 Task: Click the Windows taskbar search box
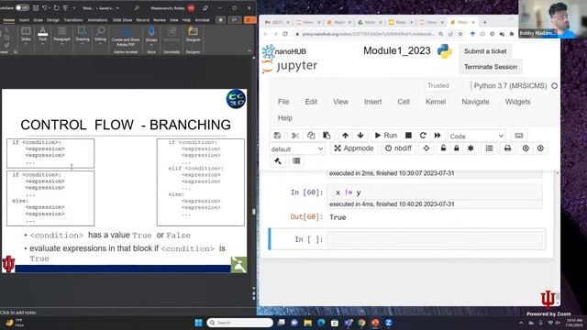[239, 323]
